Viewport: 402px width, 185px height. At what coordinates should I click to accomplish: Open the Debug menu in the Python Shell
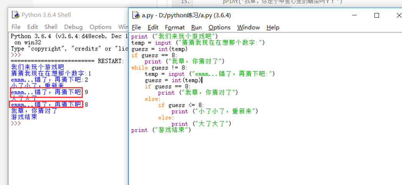(73, 27)
